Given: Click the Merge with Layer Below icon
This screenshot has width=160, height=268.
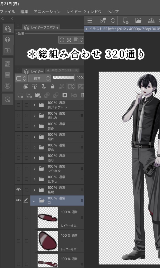Looking at the screenshot, I should (56, 95).
